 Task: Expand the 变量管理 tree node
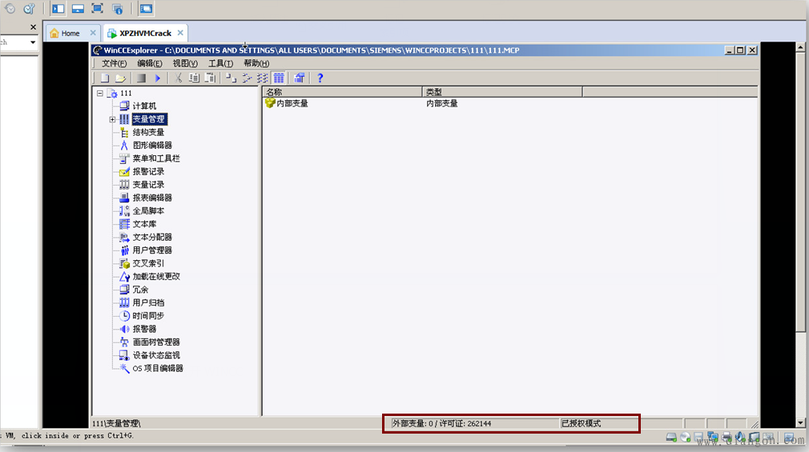(113, 119)
